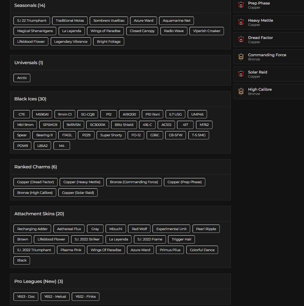Click the Dread Factor Copper rank icon

click(x=241, y=40)
